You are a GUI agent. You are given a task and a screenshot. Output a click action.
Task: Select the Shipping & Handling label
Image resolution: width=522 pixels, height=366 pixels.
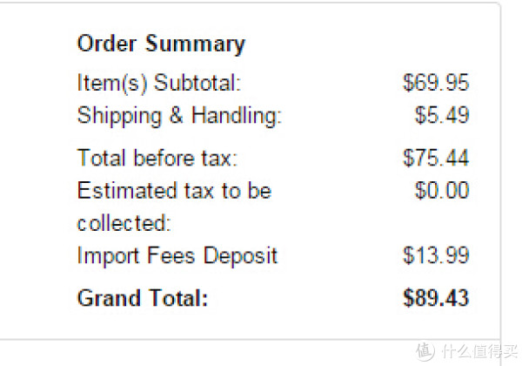179,116
